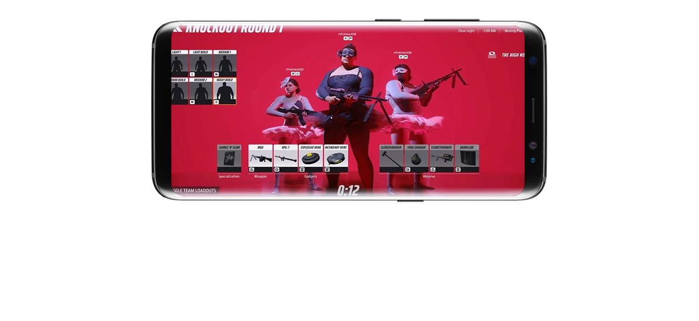Pick the Incendiary Mine gadget
The height and width of the screenshot is (321, 699).
click(x=336, y=159)
